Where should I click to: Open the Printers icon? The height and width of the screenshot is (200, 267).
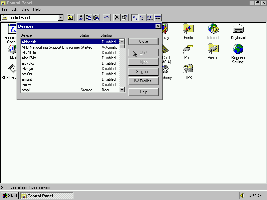point(213,50)
